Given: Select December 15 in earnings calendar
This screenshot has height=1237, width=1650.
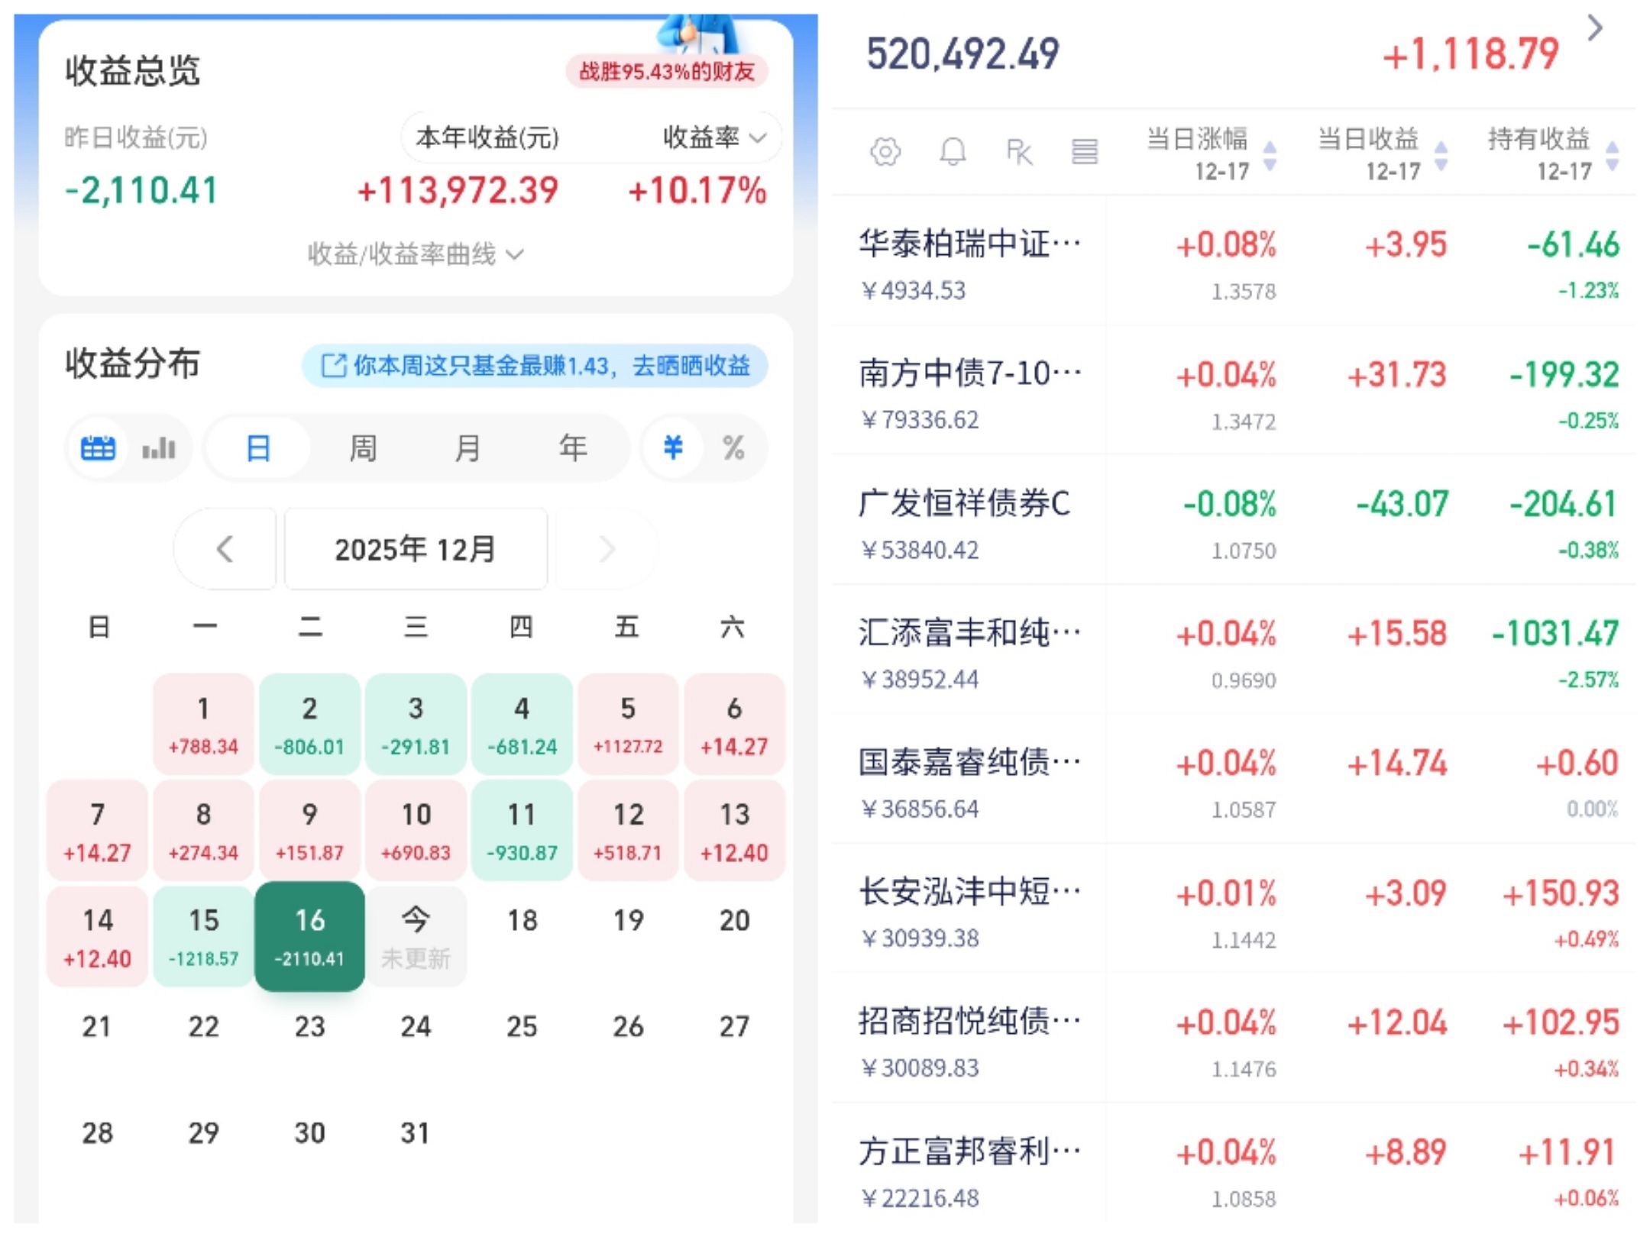Looking at the screenshot, I should click(203, 935).
